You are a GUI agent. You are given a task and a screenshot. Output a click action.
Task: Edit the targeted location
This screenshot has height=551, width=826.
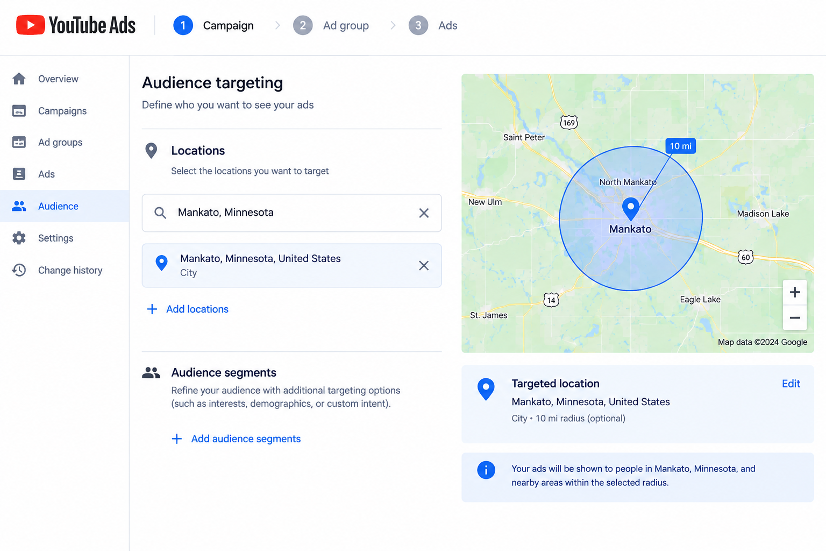(x=791, y=384)
